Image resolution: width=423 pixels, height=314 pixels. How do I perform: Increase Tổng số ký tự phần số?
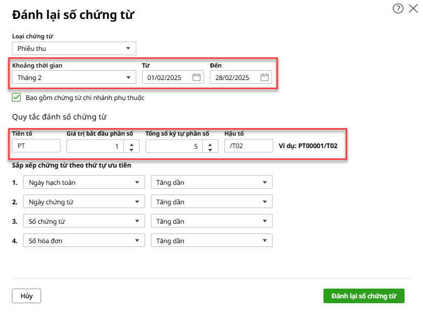click(x=210, y=143)
